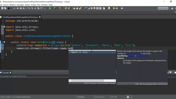Screen dimensions: 176x99
Task: Click into the Quick Access field
Action: click(163, 8)
